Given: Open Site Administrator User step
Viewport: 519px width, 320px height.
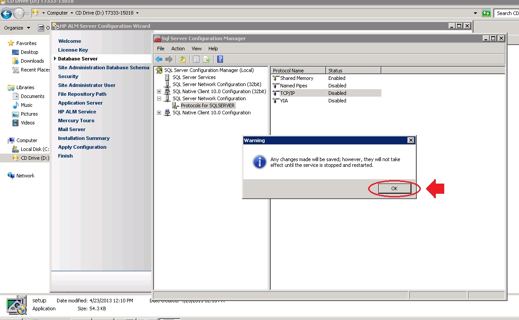Looking at the screenshot, I should click(87, 85).
